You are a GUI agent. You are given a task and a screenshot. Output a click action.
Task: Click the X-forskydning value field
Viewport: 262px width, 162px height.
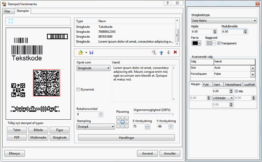[139, 126]
